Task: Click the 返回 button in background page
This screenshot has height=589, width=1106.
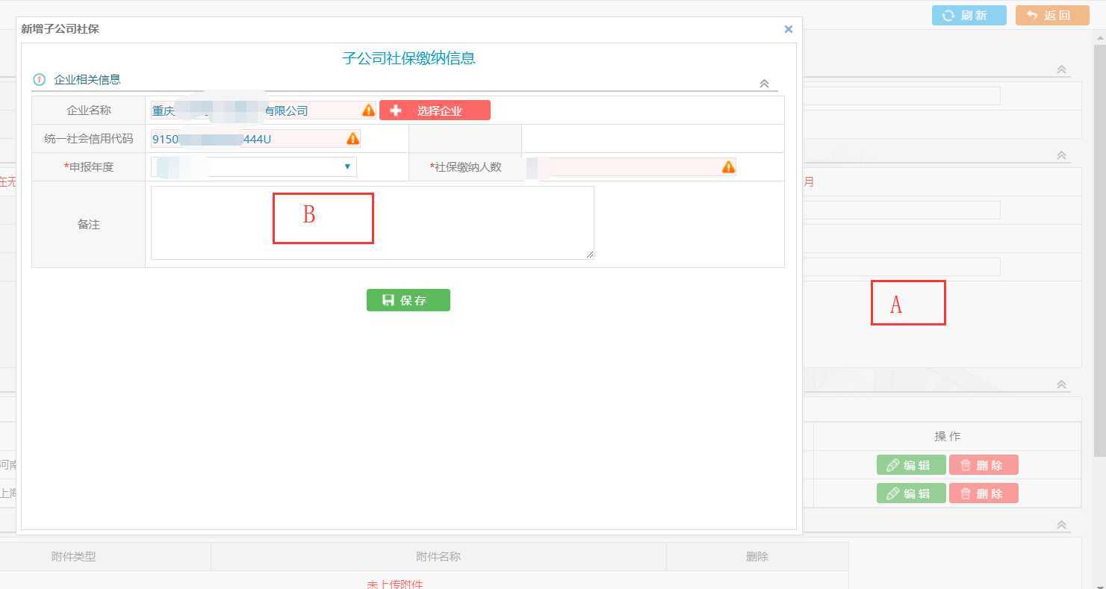Action: [x=1052, y=15]
